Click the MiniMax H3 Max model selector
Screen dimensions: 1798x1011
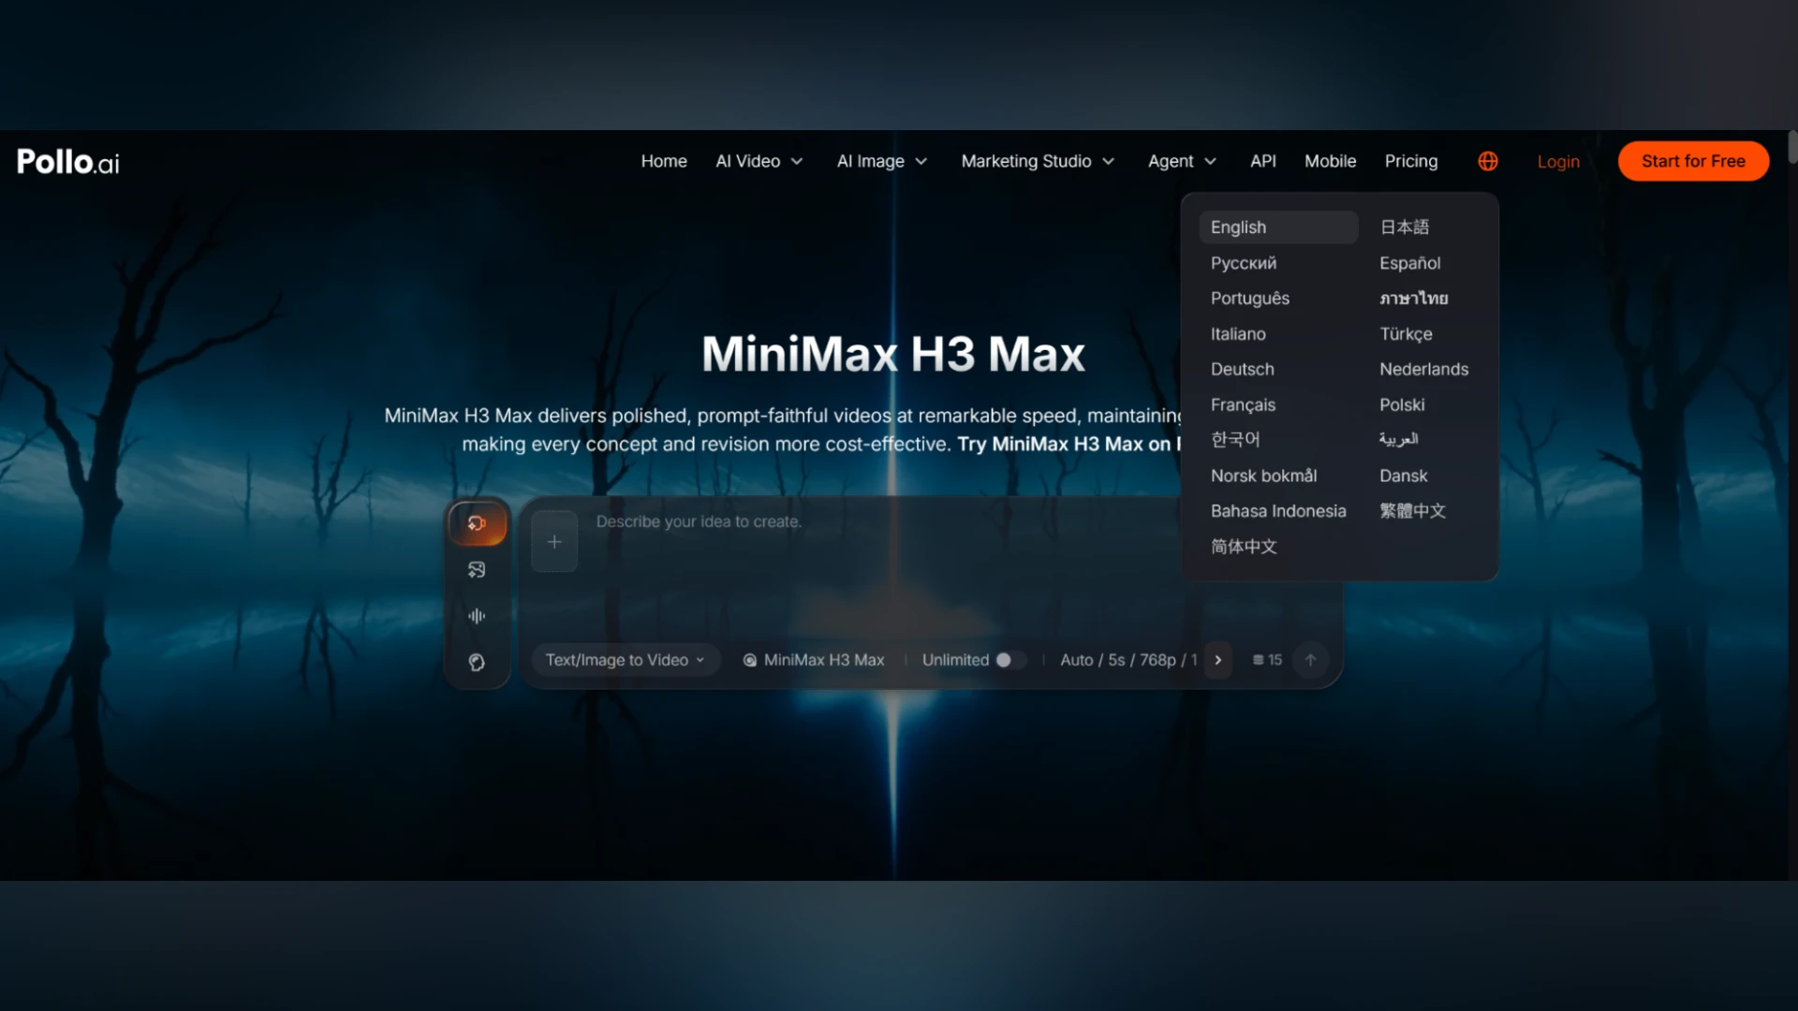(x=813, y=660)
